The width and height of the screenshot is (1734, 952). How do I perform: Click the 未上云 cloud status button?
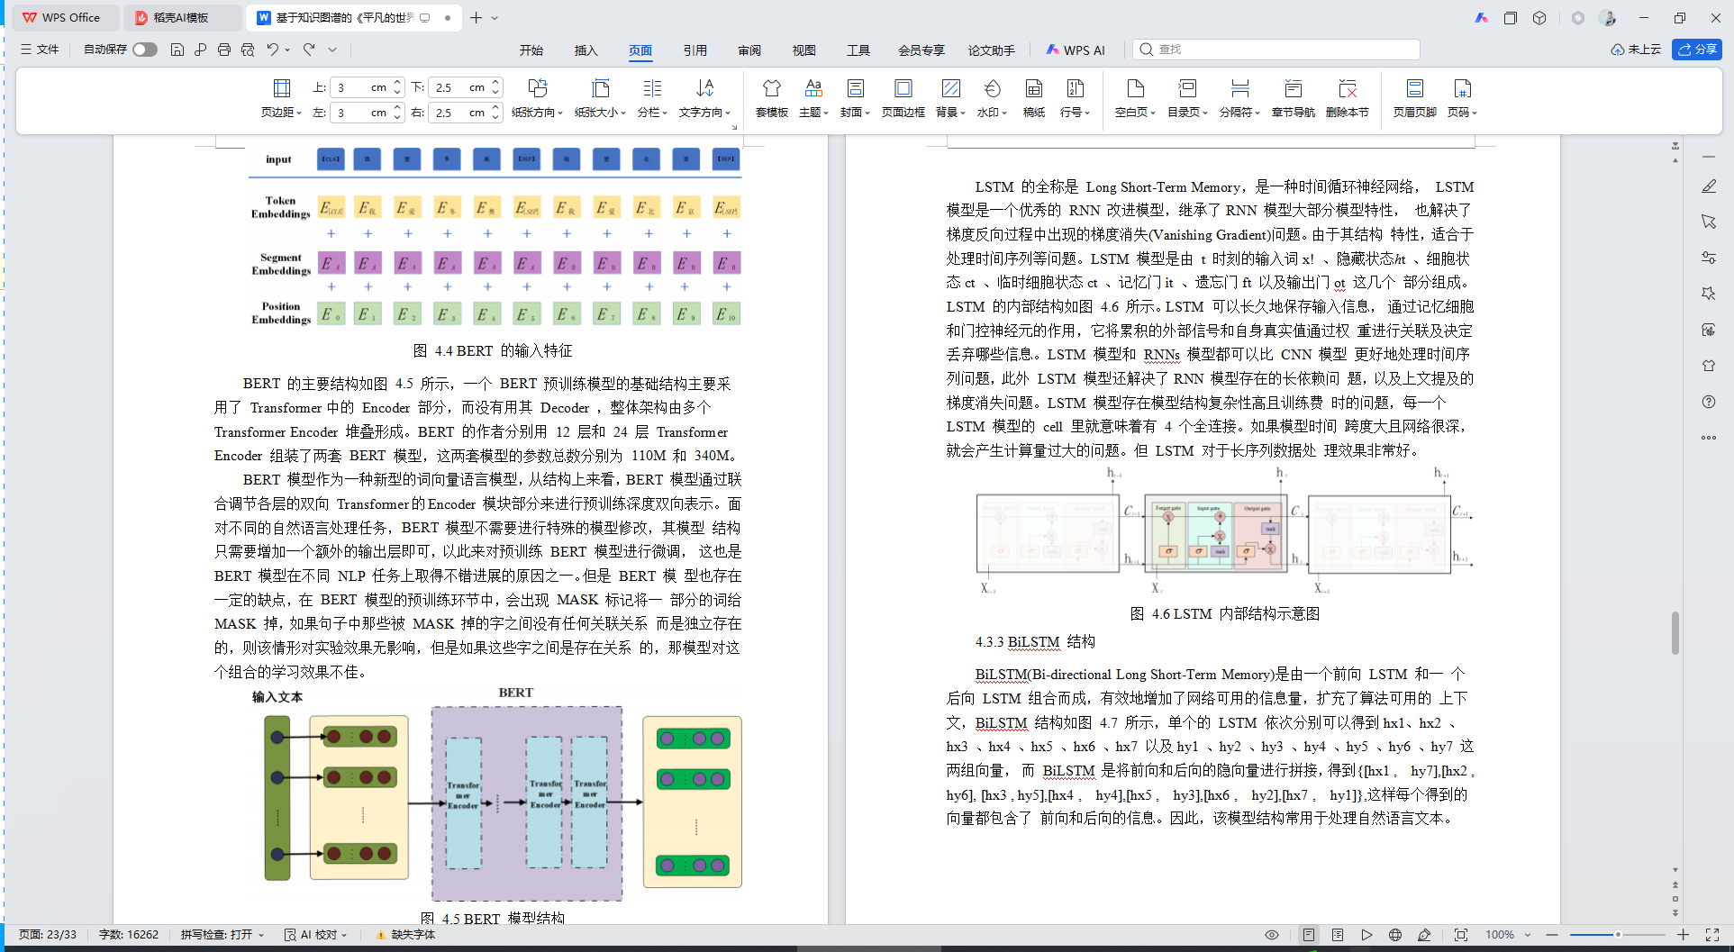coord(1636,50)
